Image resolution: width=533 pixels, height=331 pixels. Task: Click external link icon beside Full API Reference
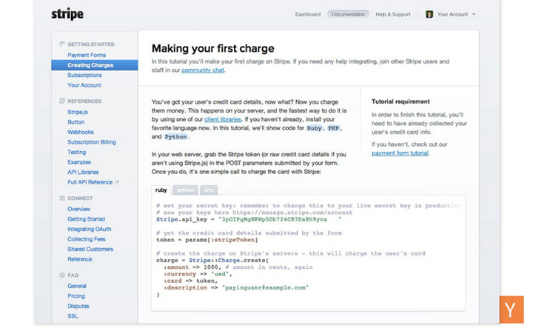[x=117, y=182]
